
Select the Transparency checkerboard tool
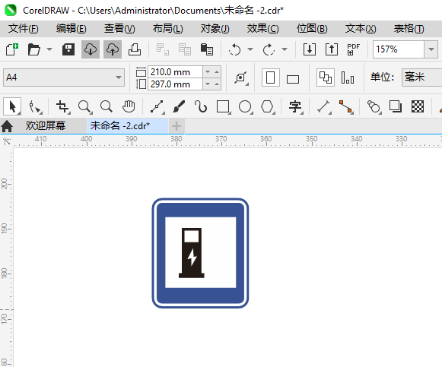[x=418, y=106]
